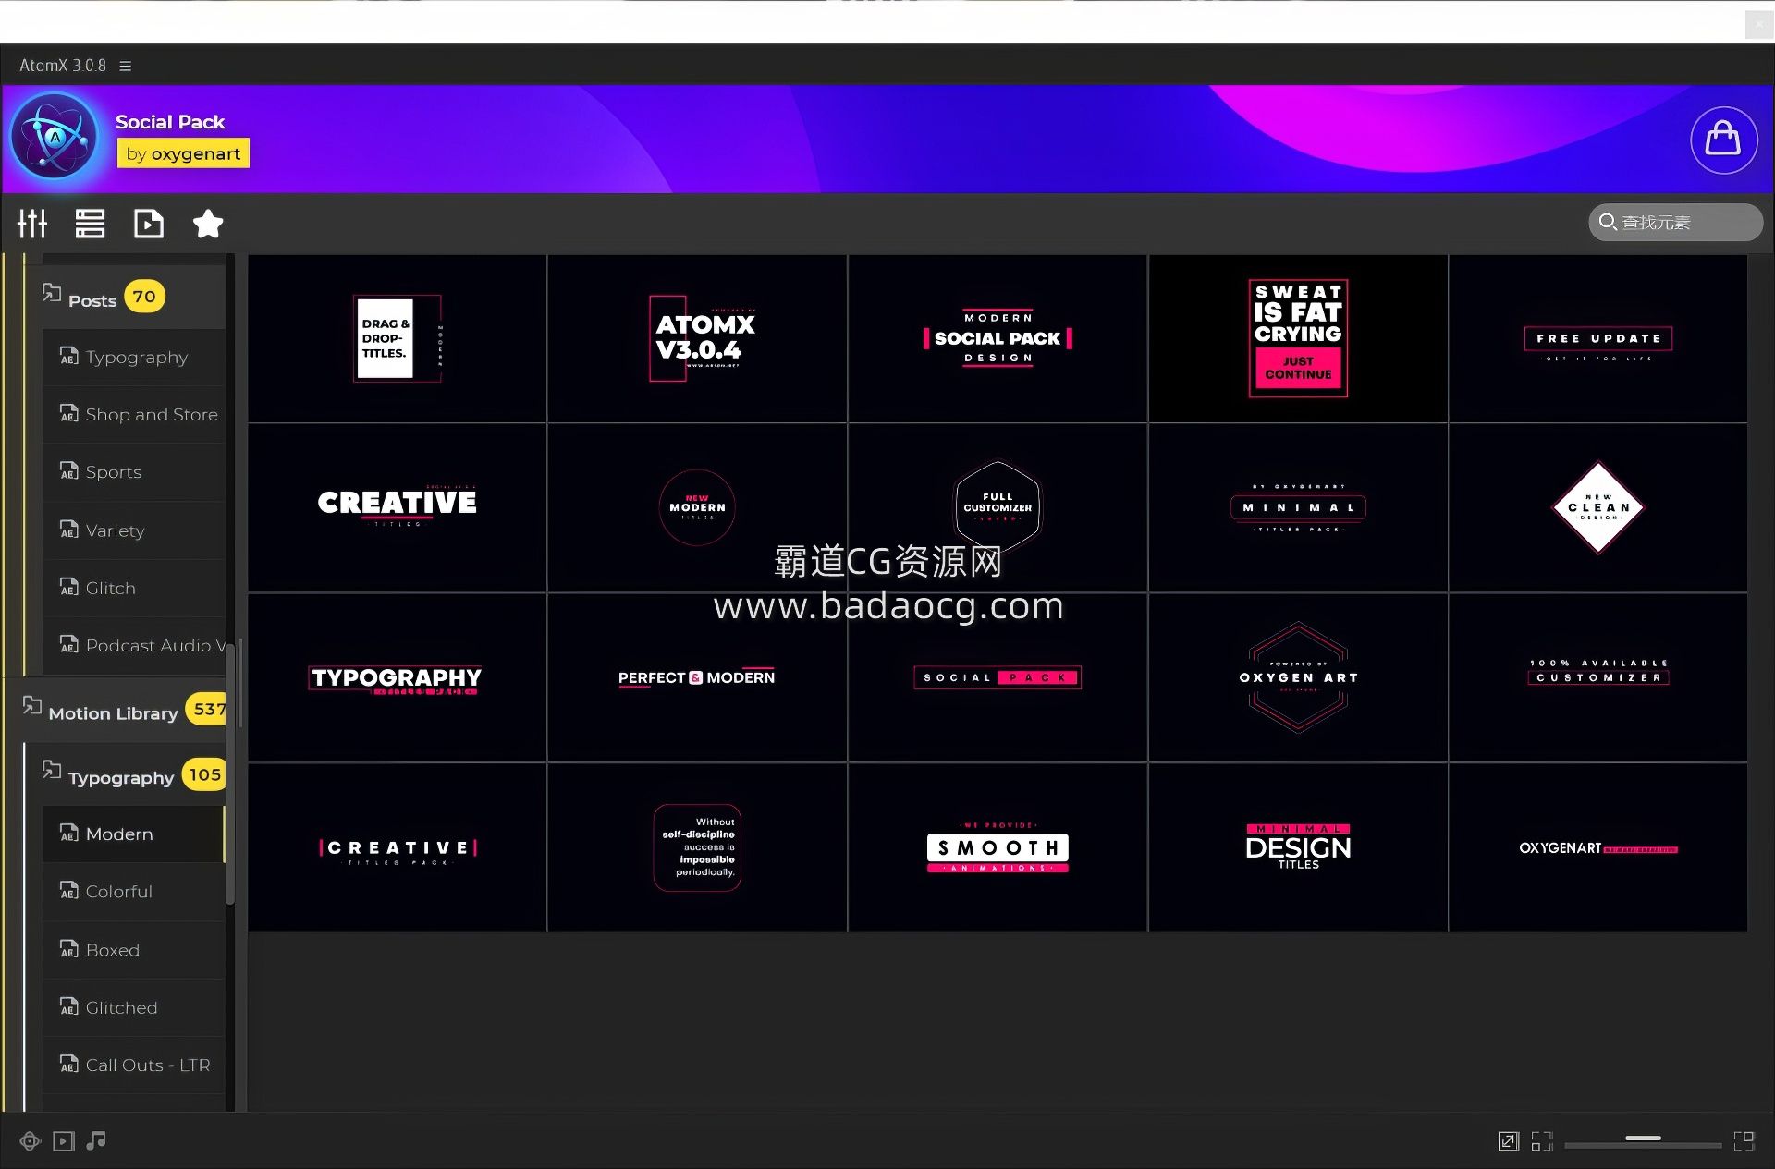Select the Oxygenart underline thumbnail
This screenshot has width=1775, height=1169.
point(1598,847)
